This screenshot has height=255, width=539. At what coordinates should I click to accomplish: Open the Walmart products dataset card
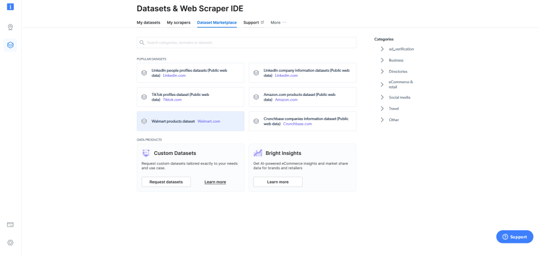[190, 121]
